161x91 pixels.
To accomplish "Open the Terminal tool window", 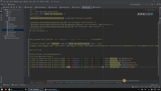I will tap(15, 85).
